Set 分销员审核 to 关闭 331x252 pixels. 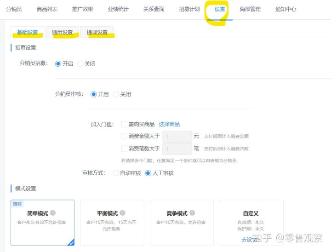tap(116, 94)
